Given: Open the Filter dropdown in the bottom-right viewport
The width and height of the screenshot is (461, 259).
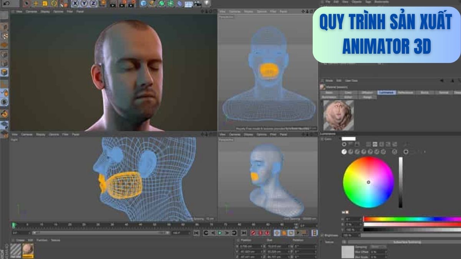Looking at the screenshot, I should pos(273,135).
